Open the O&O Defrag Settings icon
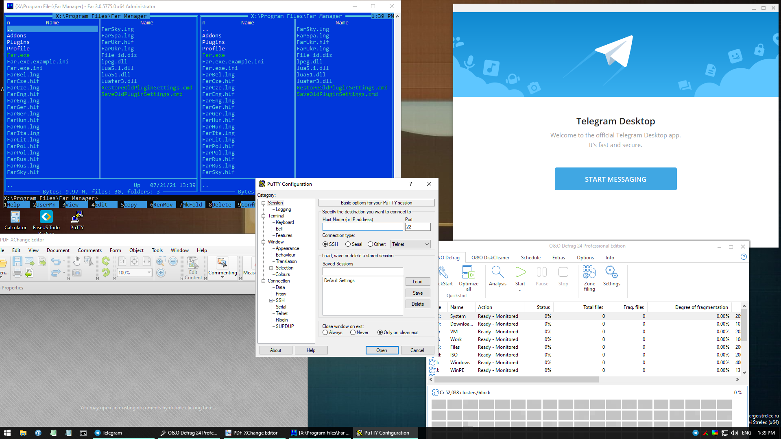Screen dimensions: 781x439 611,272
